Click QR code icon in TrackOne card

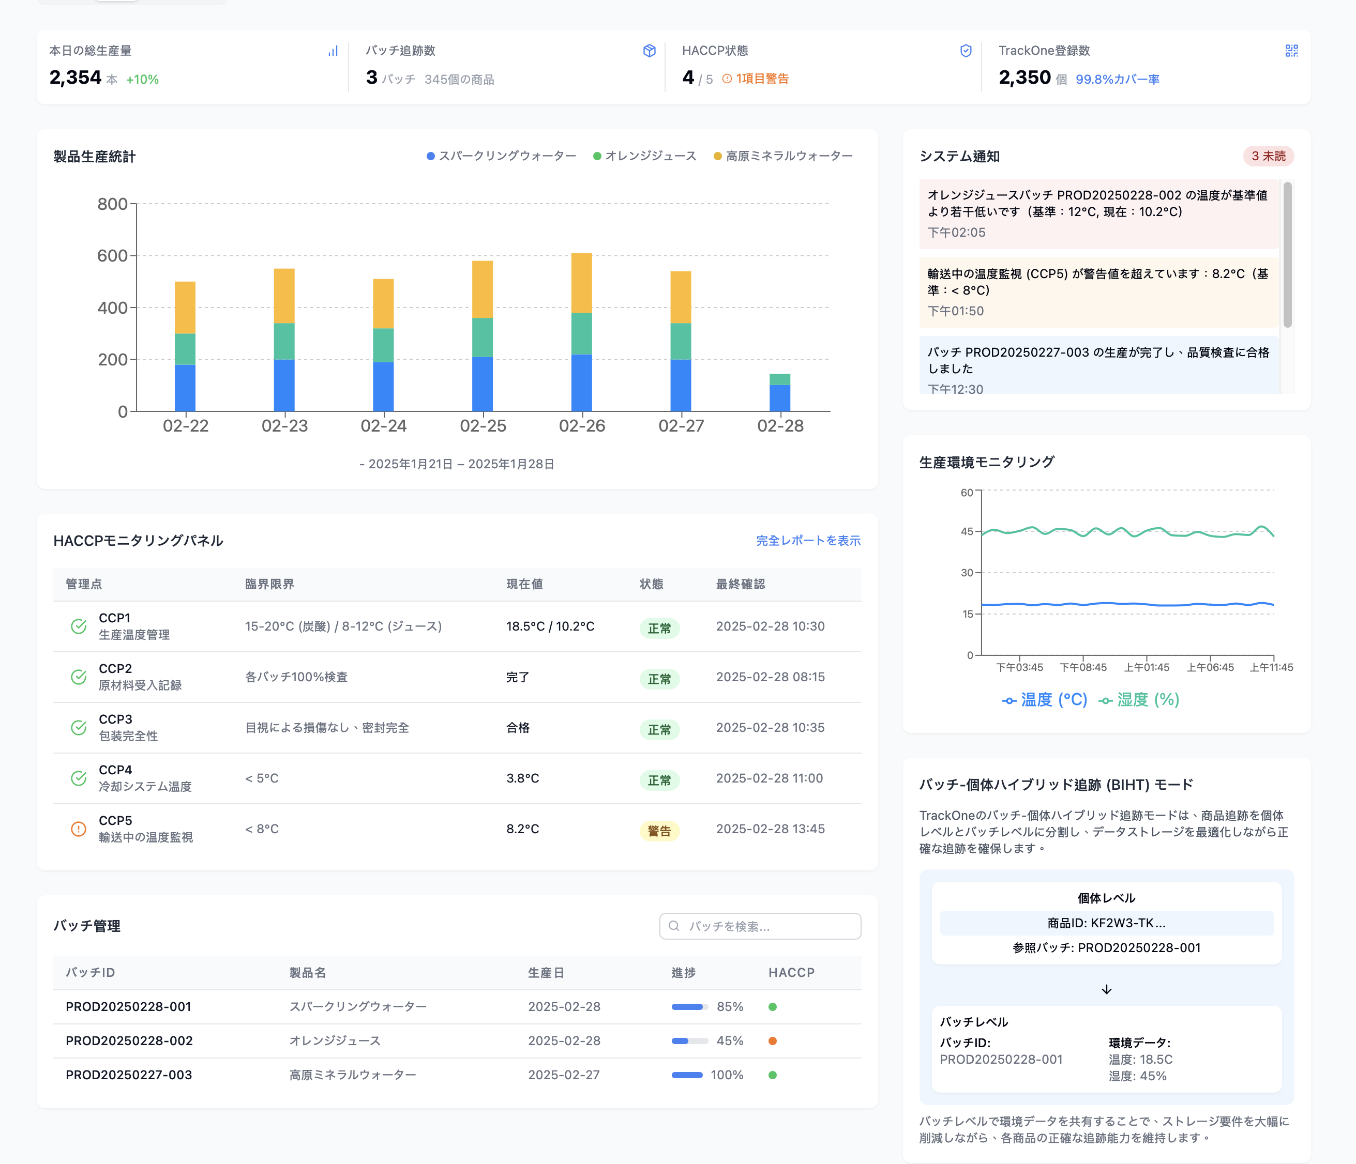coord(1291,51)
